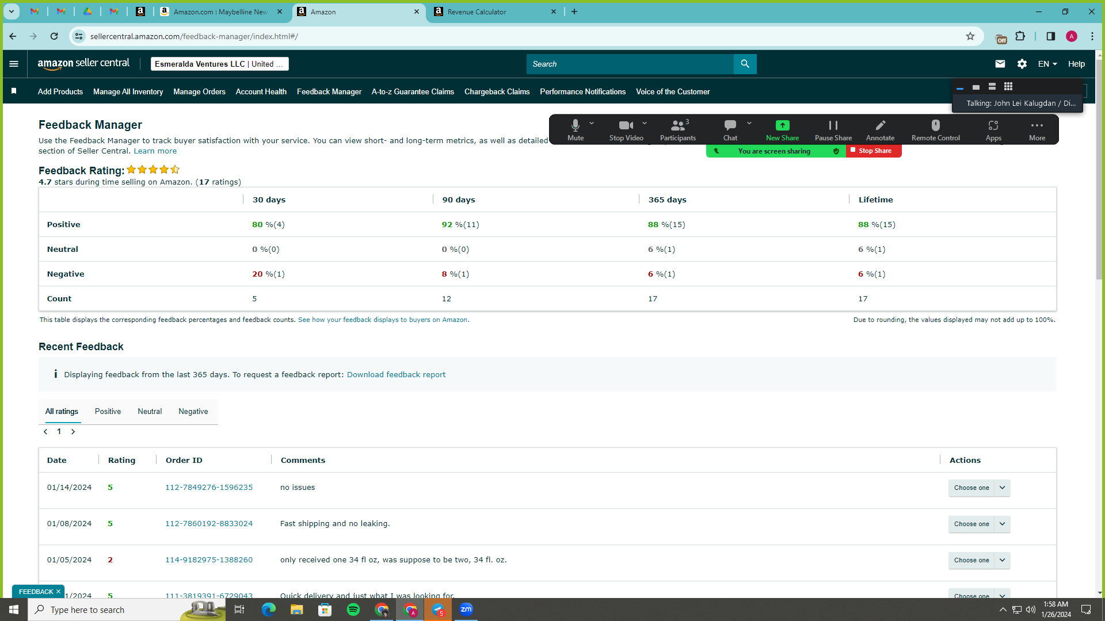Reload the current page

tap(54, 36)
